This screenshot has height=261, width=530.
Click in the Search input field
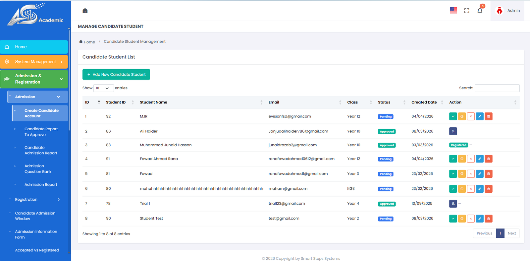tap(497, 88)
